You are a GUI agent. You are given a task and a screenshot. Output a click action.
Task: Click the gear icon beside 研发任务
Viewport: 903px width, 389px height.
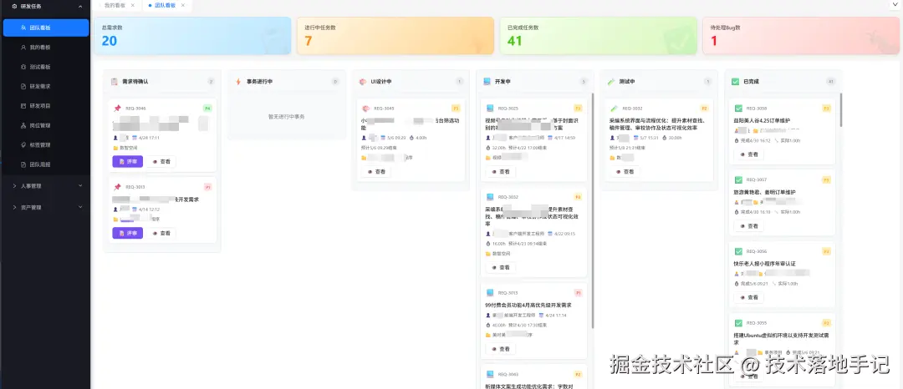15,7
